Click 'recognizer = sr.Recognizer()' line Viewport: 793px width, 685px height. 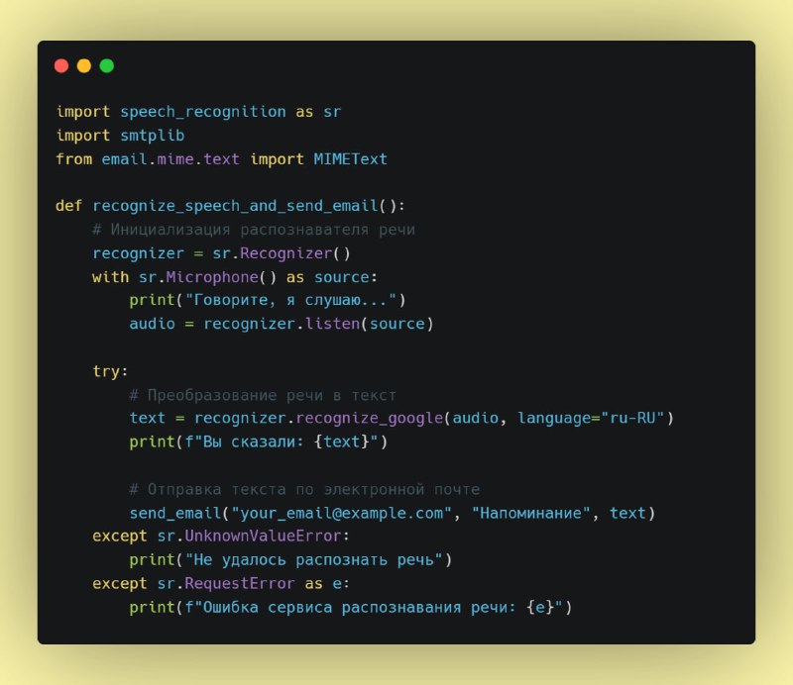(x=221, y=253)
